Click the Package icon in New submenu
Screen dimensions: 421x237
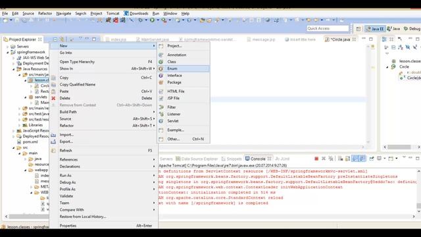(x=161, y=82)
